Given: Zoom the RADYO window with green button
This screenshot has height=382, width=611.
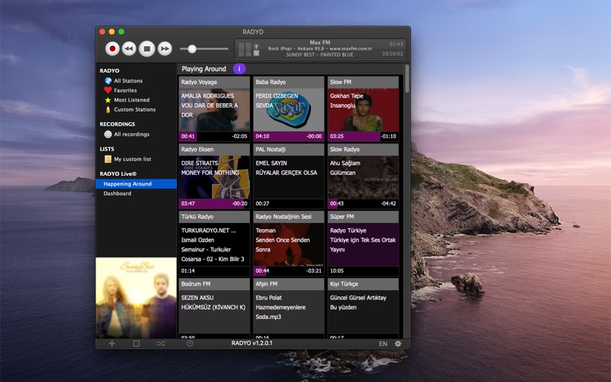Looking at the screenshot, I should click(x=121, y=31).
